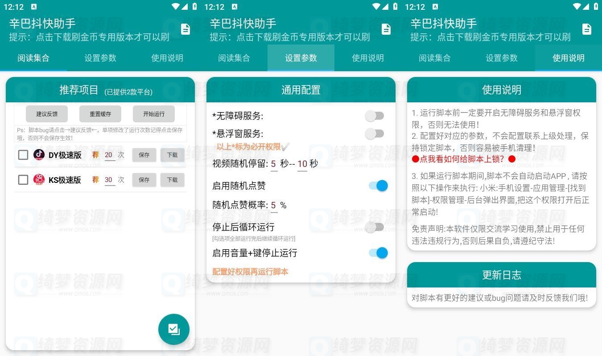
Task: Open 设置参数 tab above the 更新日志 screen
Action: [502, 58]
